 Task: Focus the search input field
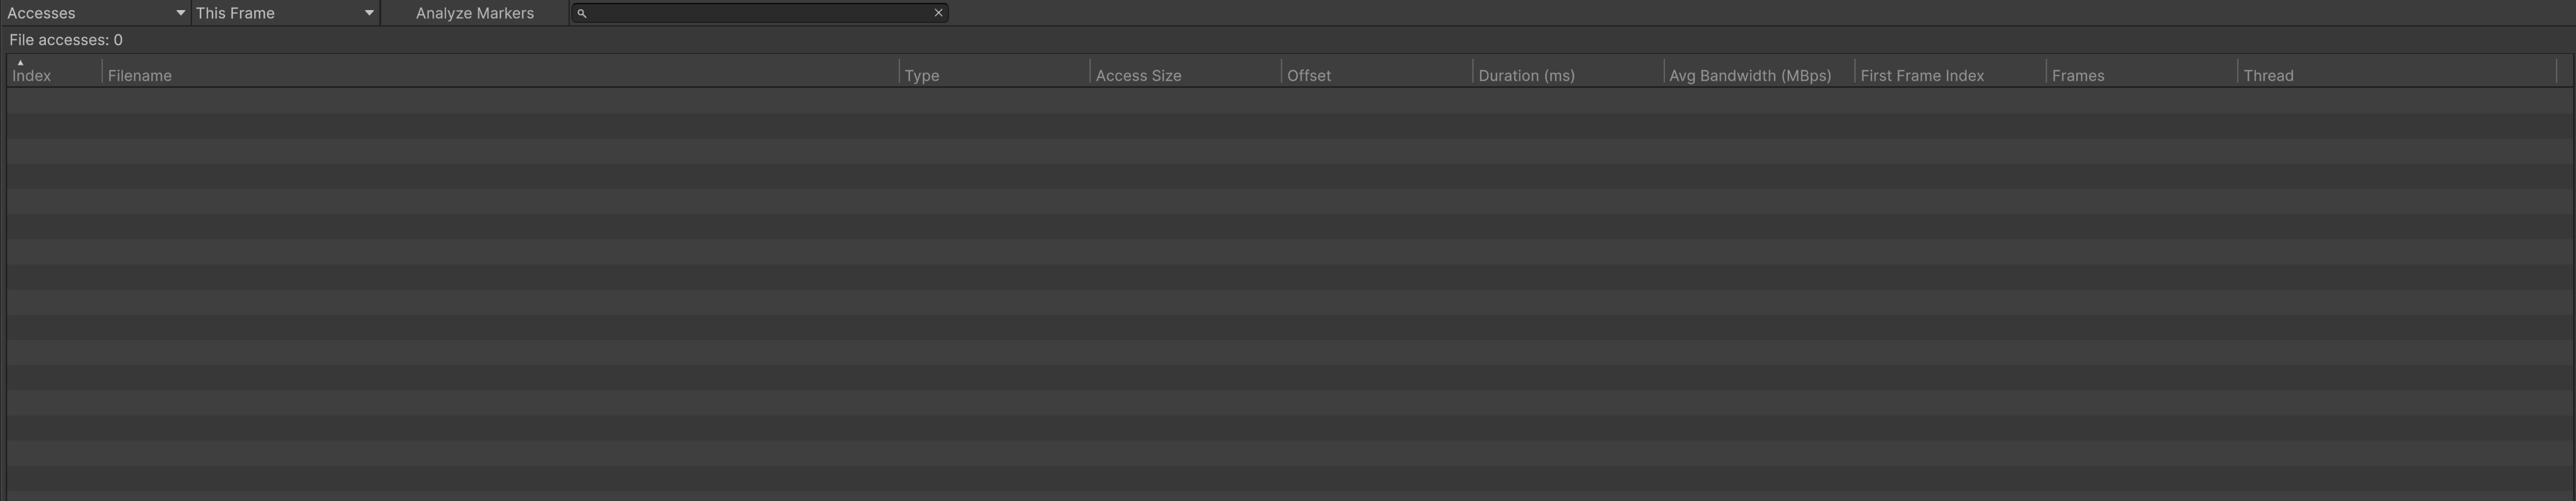click(x=760, y=13)
